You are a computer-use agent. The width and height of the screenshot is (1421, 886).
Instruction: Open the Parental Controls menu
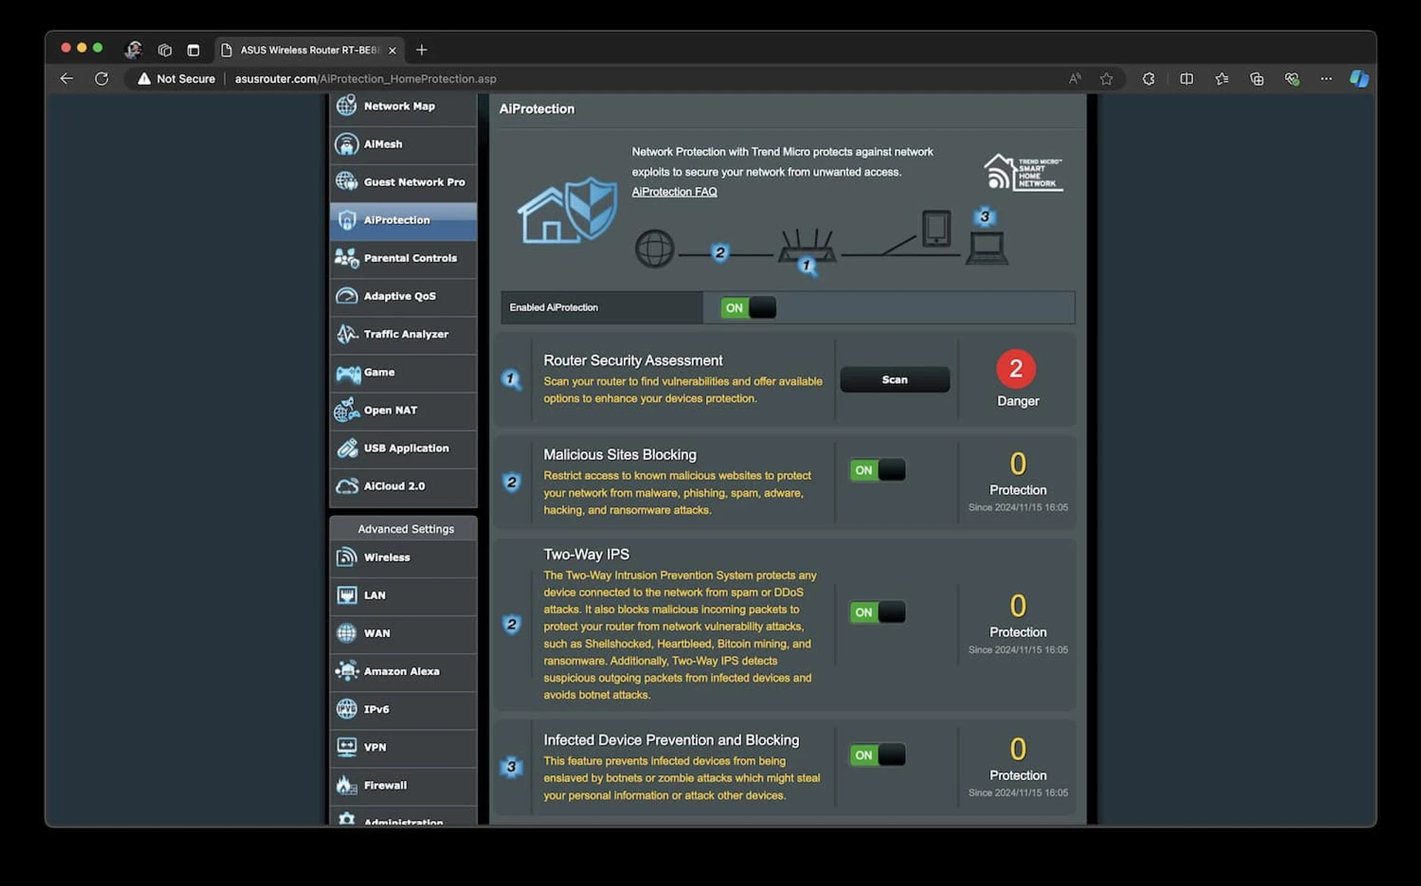pyautogui.click(x=403, y=258)
